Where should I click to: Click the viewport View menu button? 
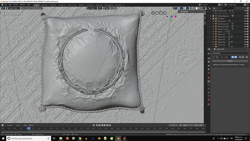(23, 8)
